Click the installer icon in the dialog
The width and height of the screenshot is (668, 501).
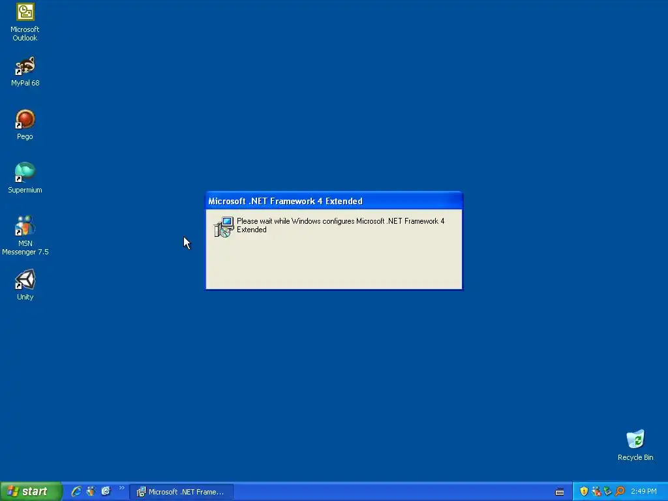(x=224, y=226)
